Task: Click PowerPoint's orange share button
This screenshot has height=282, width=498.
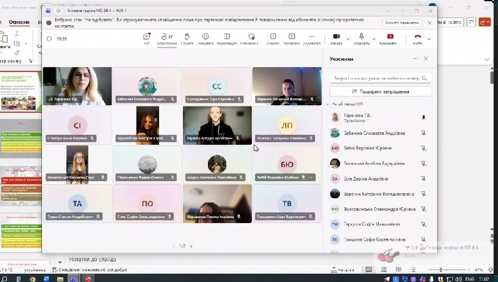Action: pyautogui.click(x=485, y=22)
